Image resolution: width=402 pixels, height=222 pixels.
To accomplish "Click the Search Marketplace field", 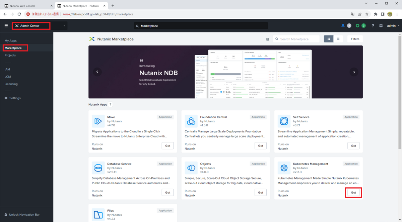I will pos(296,39).
